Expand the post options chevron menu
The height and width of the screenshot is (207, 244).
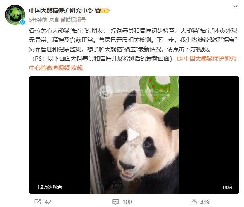point(235,6)
